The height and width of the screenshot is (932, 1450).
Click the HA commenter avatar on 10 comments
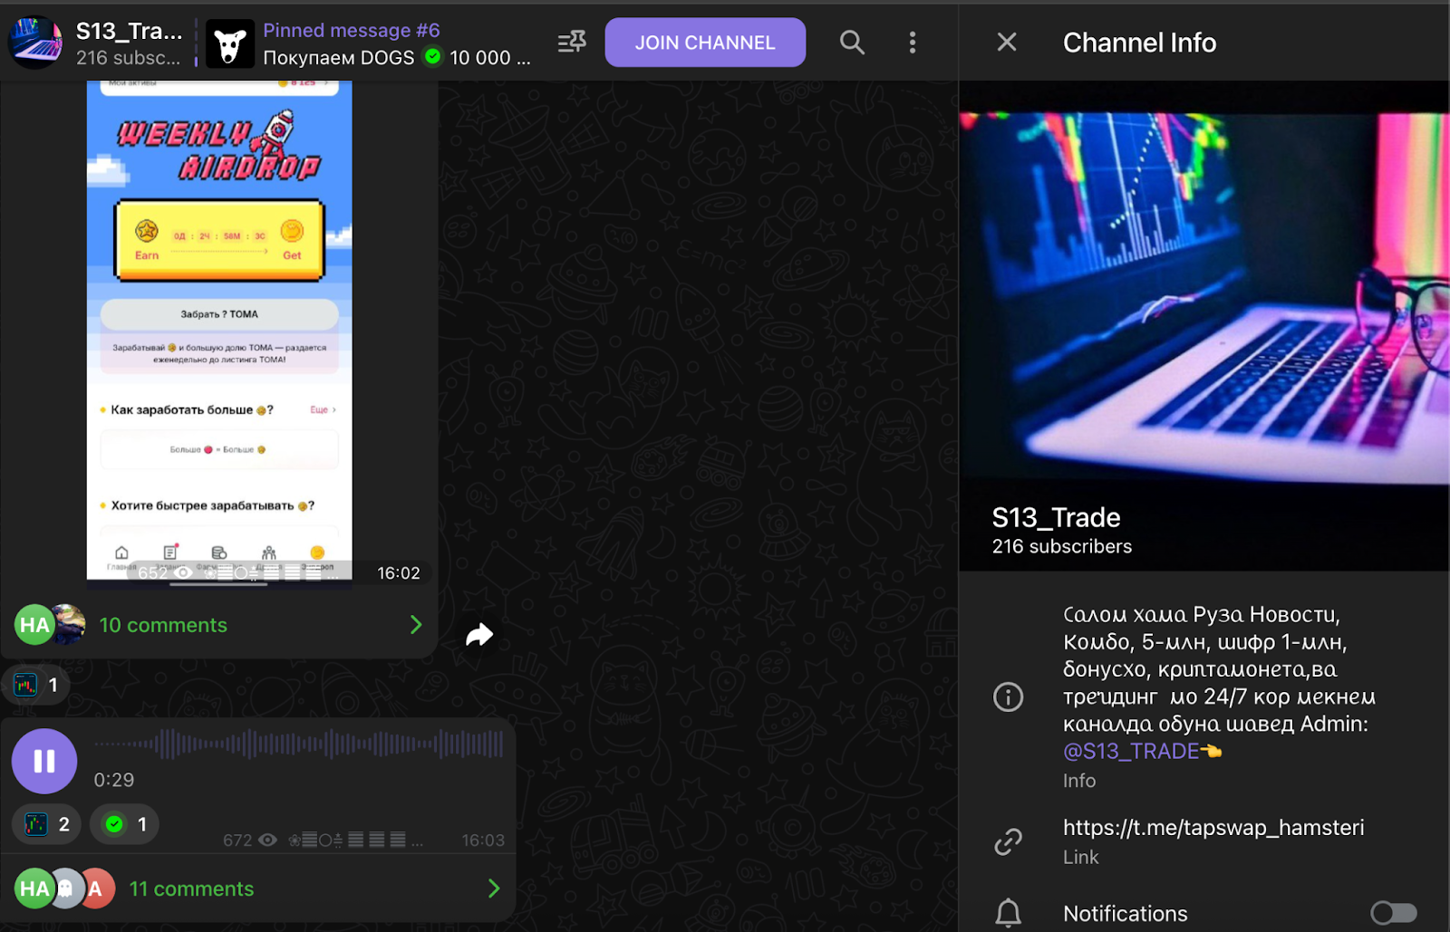(x=34, y=625)
